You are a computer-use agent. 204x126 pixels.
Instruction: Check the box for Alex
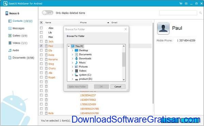click(41, 28)
